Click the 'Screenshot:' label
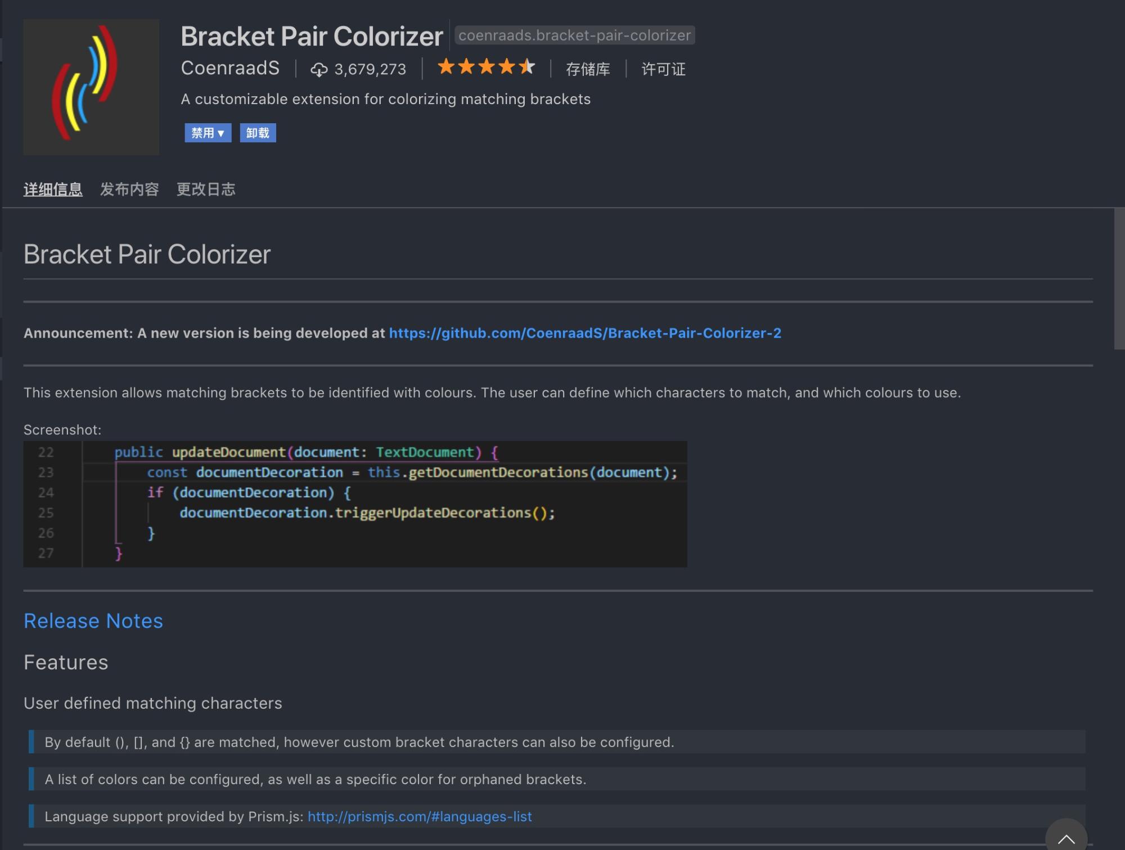1125x850 pixels. pyautogui.click(x=62, y=430)
